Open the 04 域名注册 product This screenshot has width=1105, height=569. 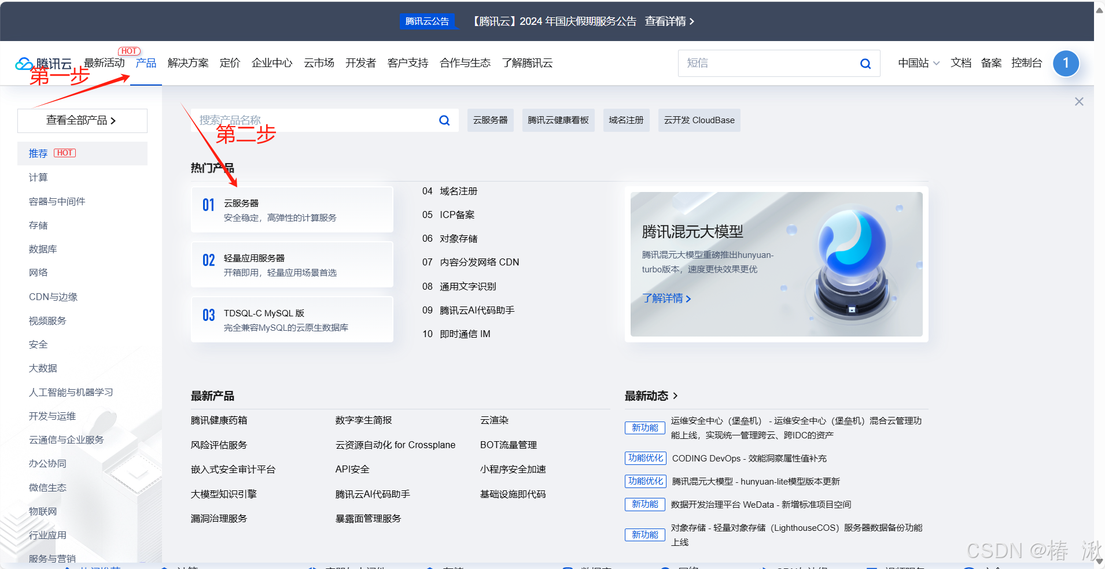pyautogui.click(x=450, y=191)
